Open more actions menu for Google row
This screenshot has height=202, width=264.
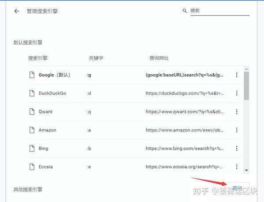tap(237, 75)
